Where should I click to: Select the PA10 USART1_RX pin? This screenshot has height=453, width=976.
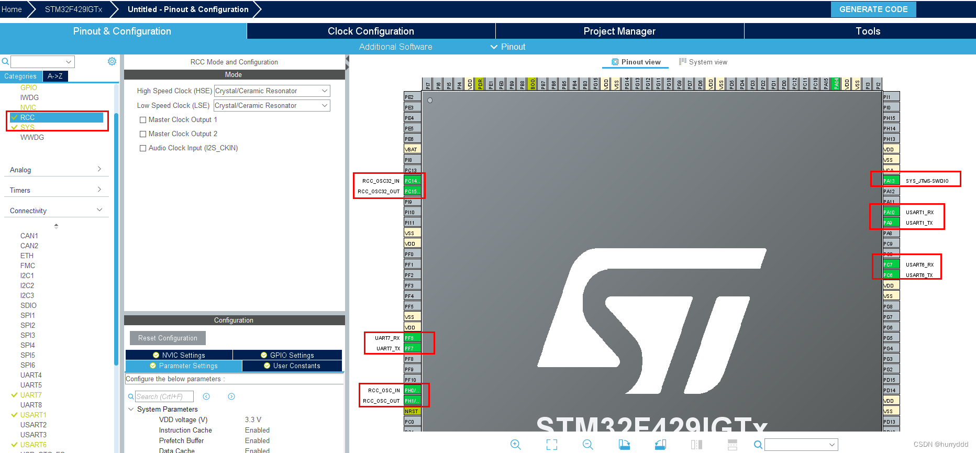click(891, 212)
